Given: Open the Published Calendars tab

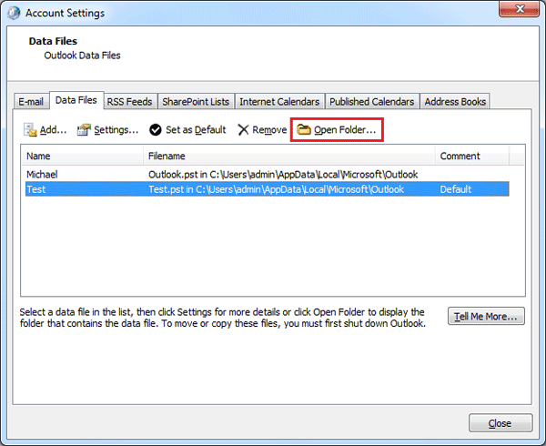Looking at the screenshot, I should [x=371, y=102].
